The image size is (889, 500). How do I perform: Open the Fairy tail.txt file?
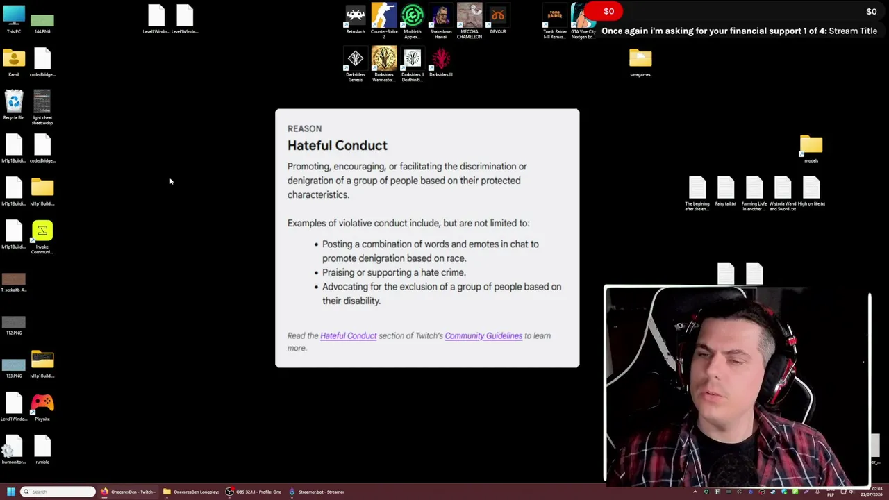[726, 191]
